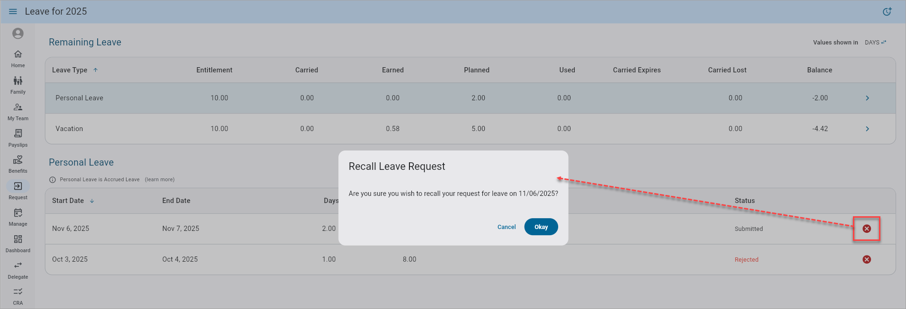Screen dimensions: 906x309
Task: Open Payslips in sidebar
Action: (18, 138)
